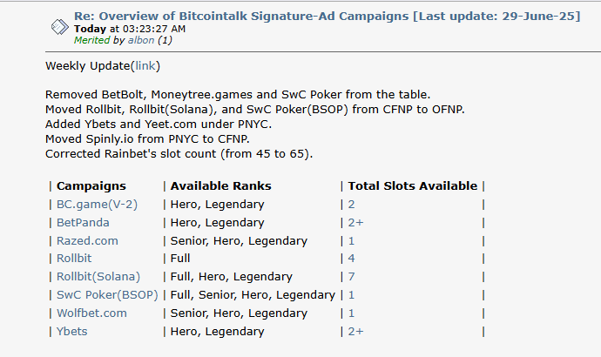The width and height of the screenshot is (601, 357).
Task: Click slot count 4 for Rollbit
Action: (x=351, y=259)
